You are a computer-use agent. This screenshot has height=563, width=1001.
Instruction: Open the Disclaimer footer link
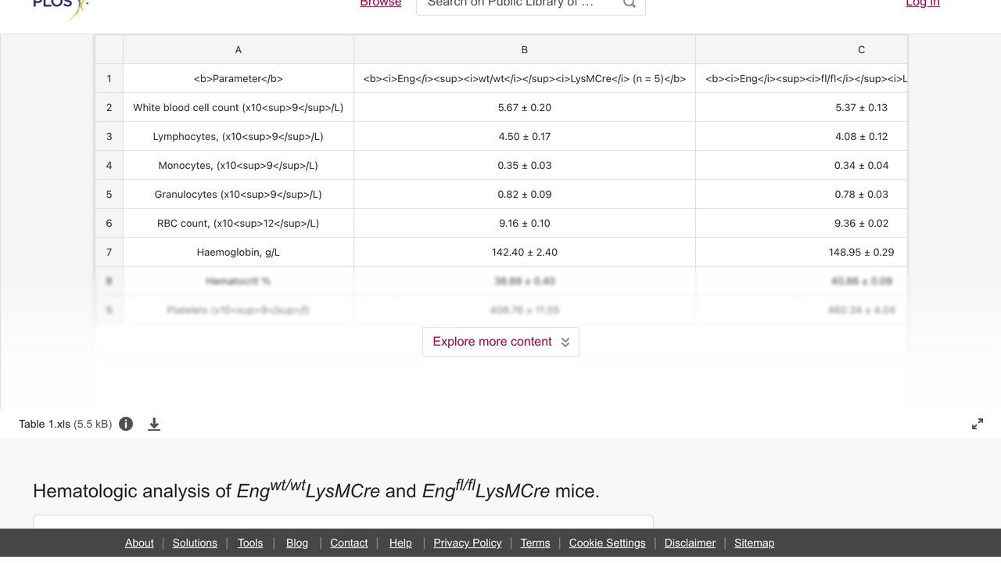[x=690, y=543]
